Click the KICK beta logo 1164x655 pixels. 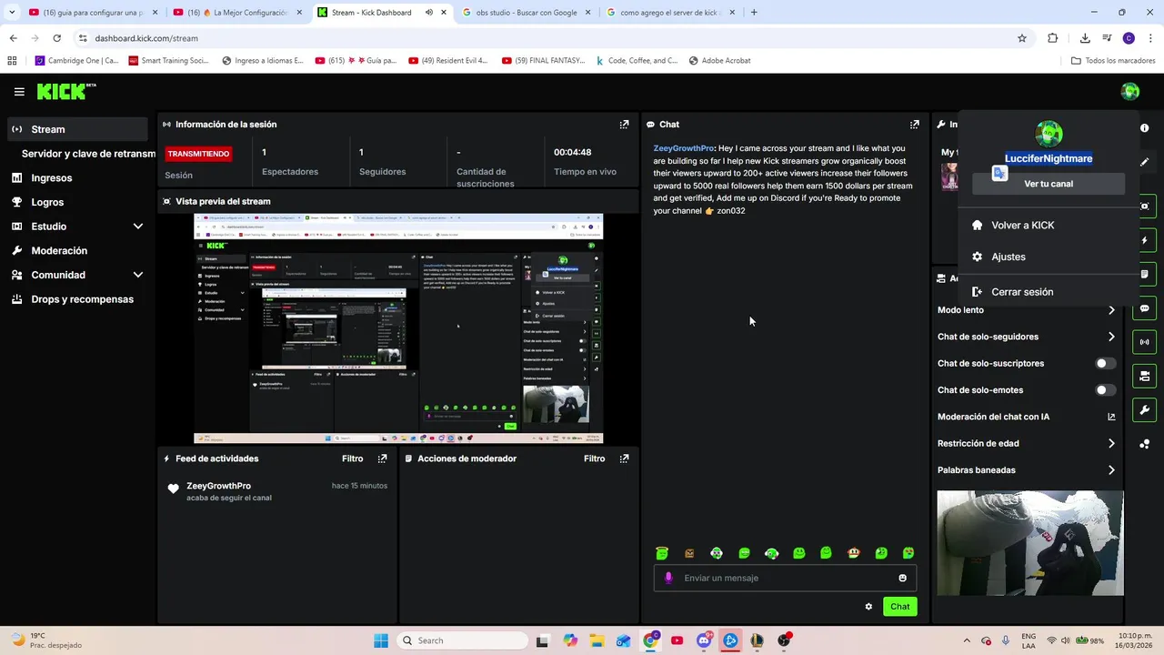click(x=66, y=91)
